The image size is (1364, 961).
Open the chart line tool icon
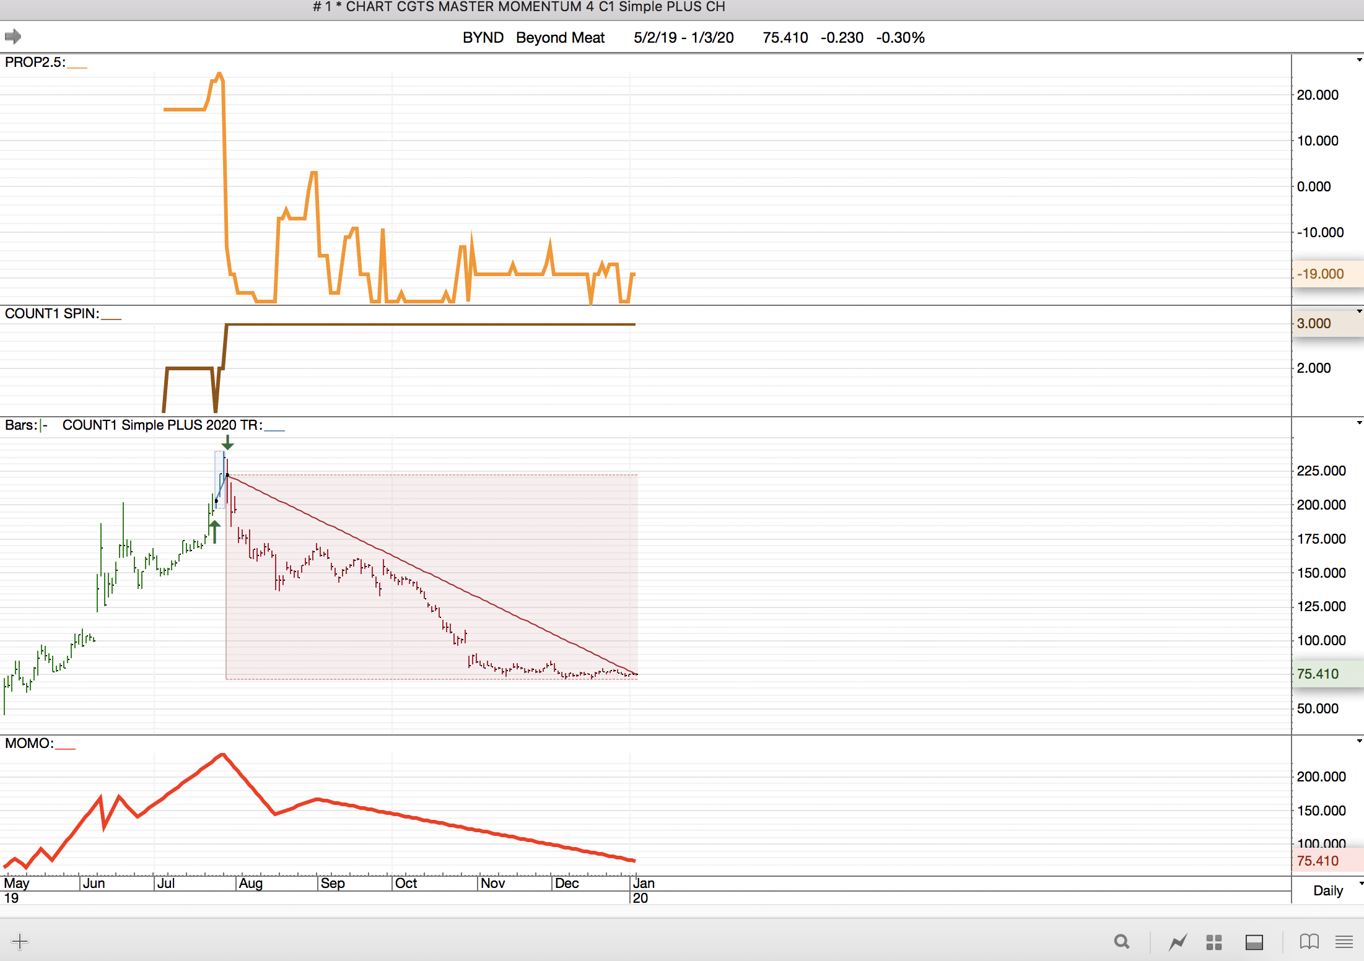1178,942
